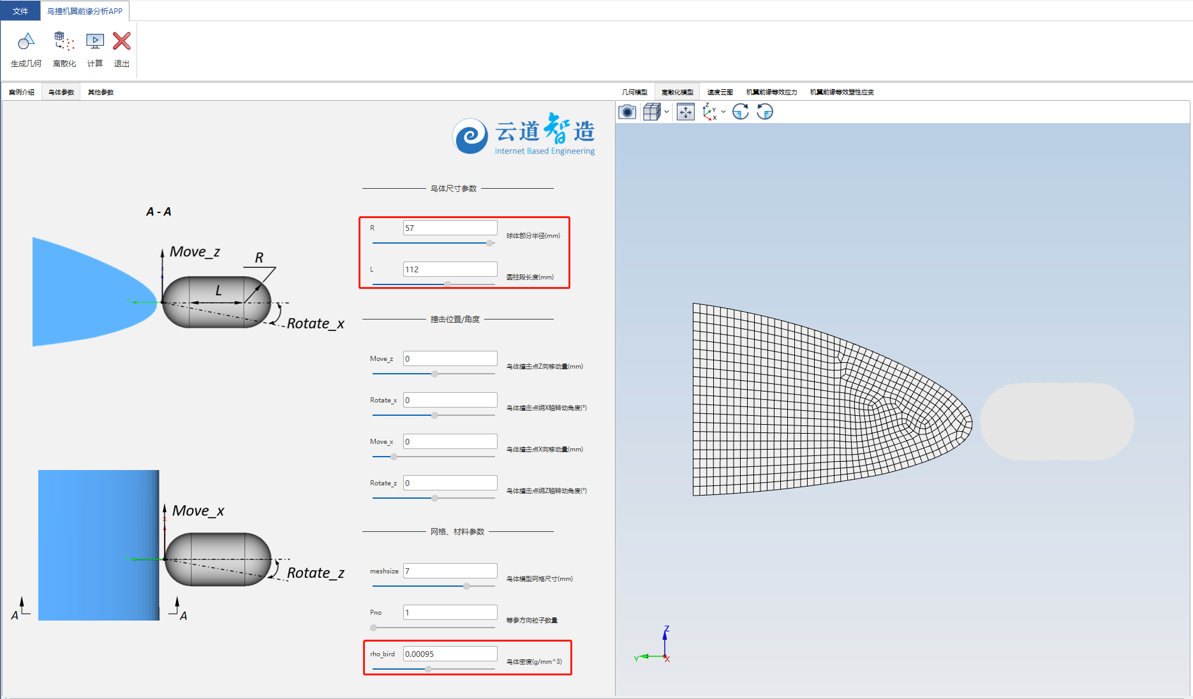
Task: Click the L length slider handle
Action: 447,284
